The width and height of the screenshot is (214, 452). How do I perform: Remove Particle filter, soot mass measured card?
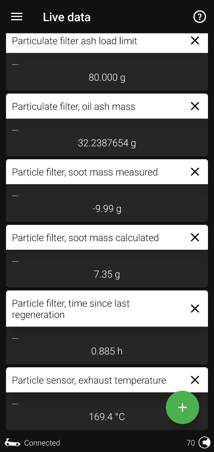tap(195, 172)
